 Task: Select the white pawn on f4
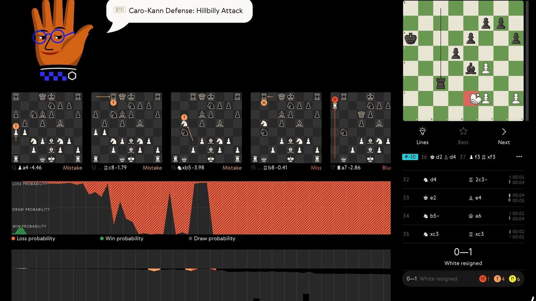(x=486, y=68)
